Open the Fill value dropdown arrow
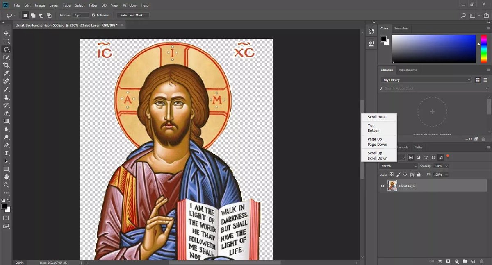Viewport: 492px width, 265px height. pos(446,174)
